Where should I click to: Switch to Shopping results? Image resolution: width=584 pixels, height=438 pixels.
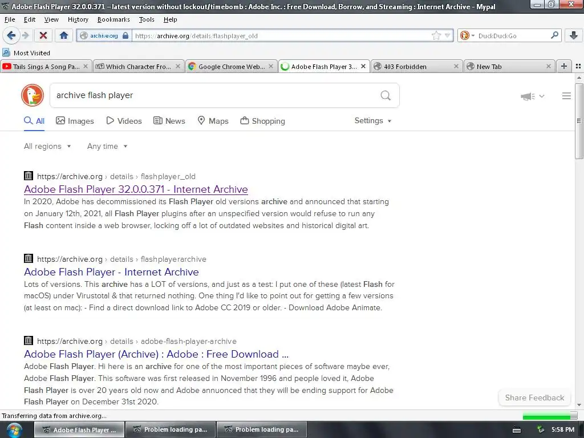[262, 121]
